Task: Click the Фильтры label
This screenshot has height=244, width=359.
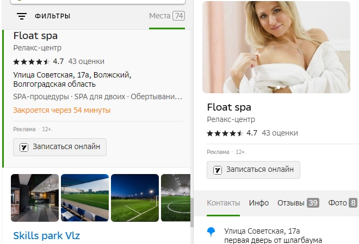Action: 52,16
